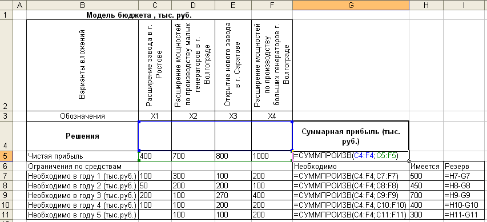Click value 270 in year 3 row

(x=233, y=195)
